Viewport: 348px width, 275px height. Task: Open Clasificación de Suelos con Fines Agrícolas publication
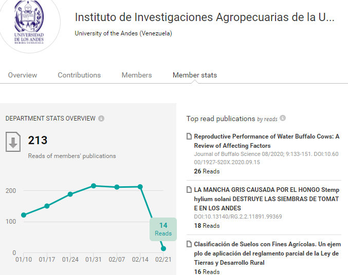tap(267, 253)
